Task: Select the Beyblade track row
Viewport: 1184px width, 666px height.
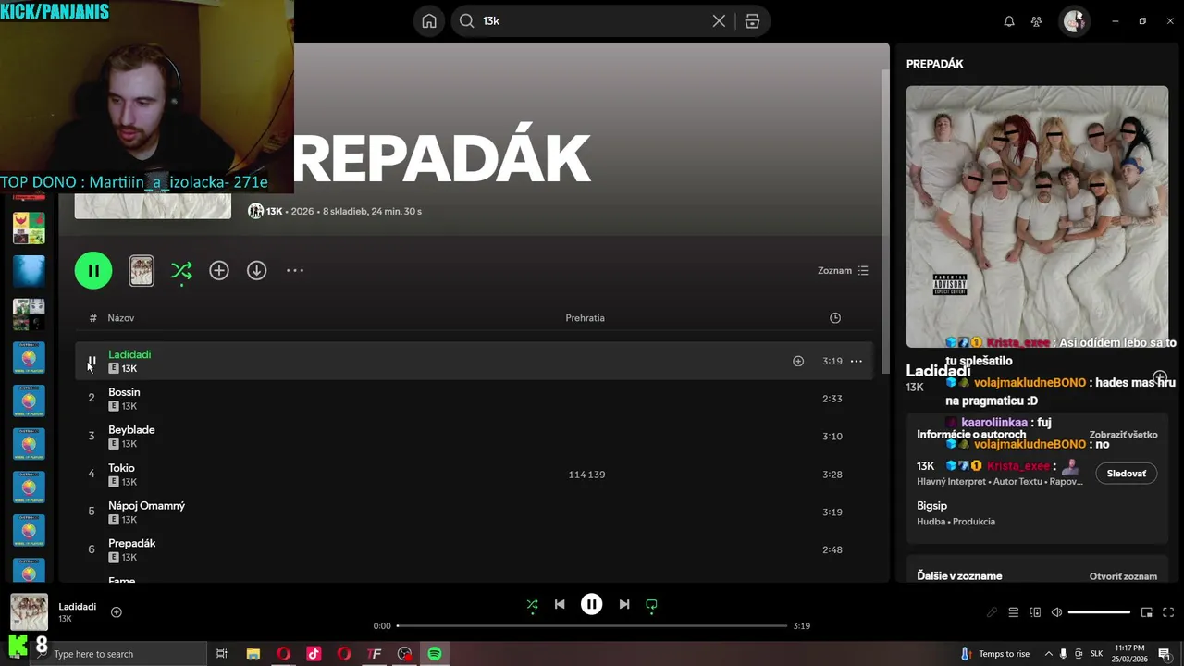Action: (474, 437)
